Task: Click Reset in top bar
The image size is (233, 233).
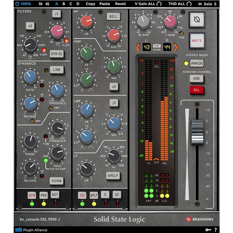Action: pyautogui.click(x=120, y=4)
